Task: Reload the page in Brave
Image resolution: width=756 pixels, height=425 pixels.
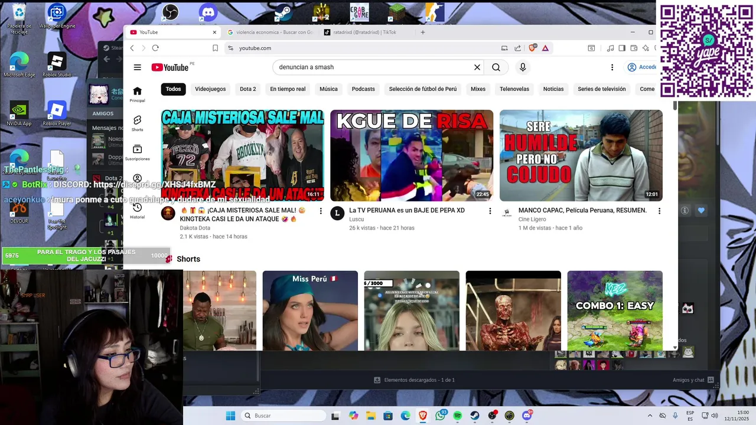Action: [x=155, y=48]
